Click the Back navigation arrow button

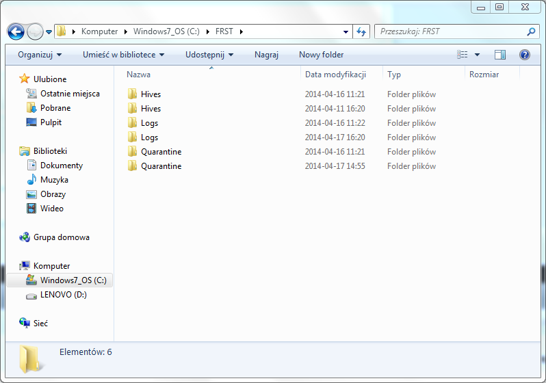pos(16,32)
